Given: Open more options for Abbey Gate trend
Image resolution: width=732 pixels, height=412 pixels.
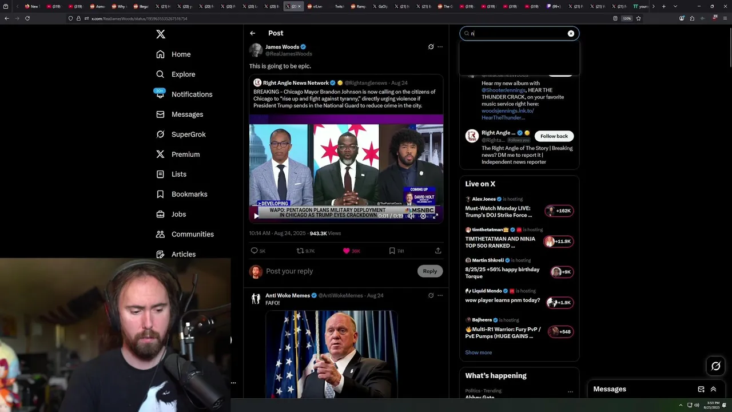Looking at the screenshot, I should [x=570, y=392].
